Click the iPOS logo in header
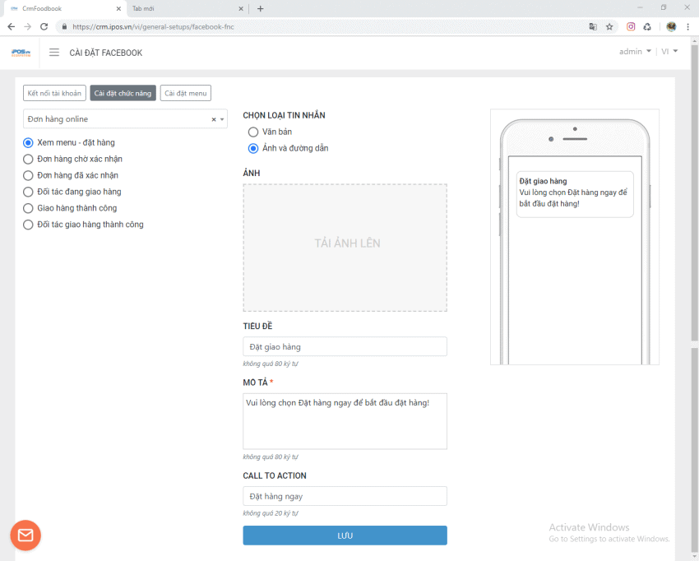 (x=21, y=53)
